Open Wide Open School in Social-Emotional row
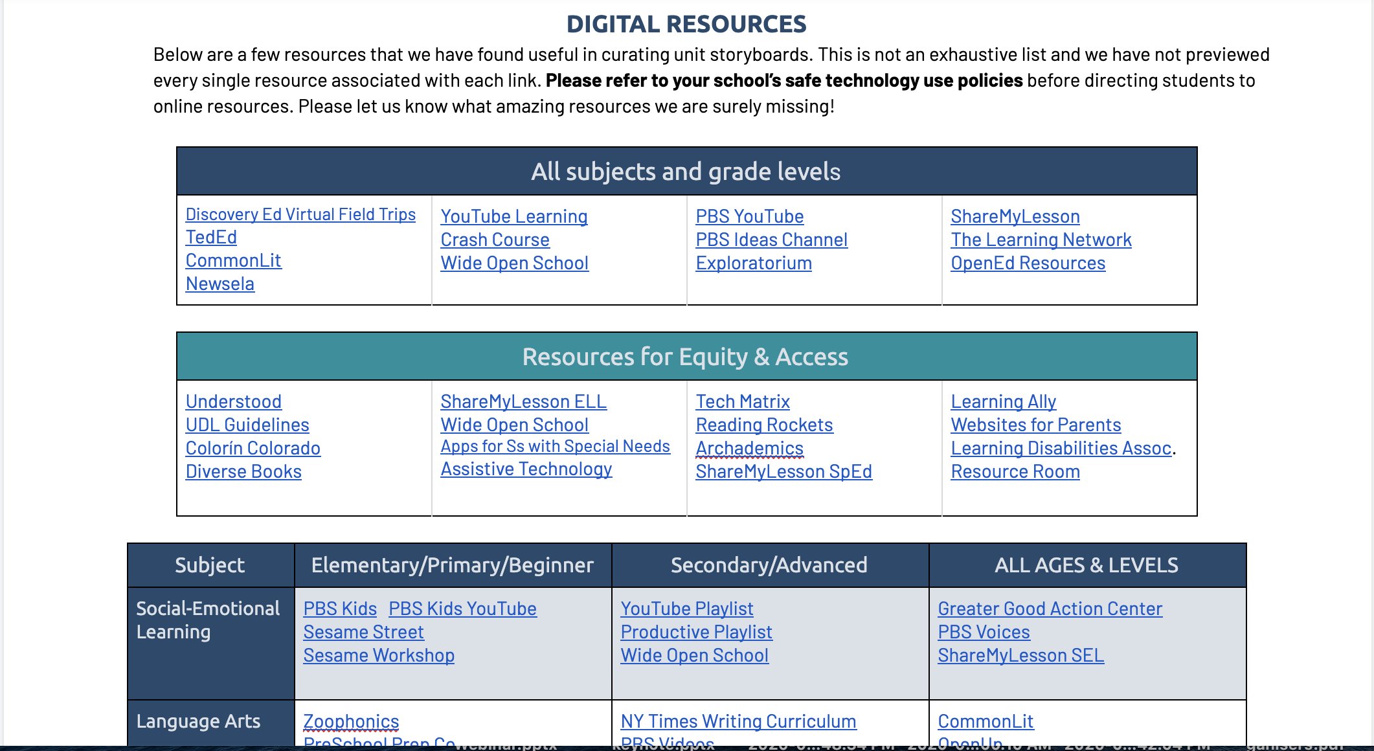Screen dimensions: 1374x751 [x=694, y=655]
